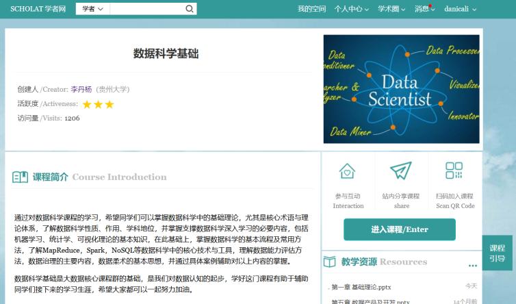Open creator 李丹杨 profile link
The image size is (516, 304).
[81, 89]
